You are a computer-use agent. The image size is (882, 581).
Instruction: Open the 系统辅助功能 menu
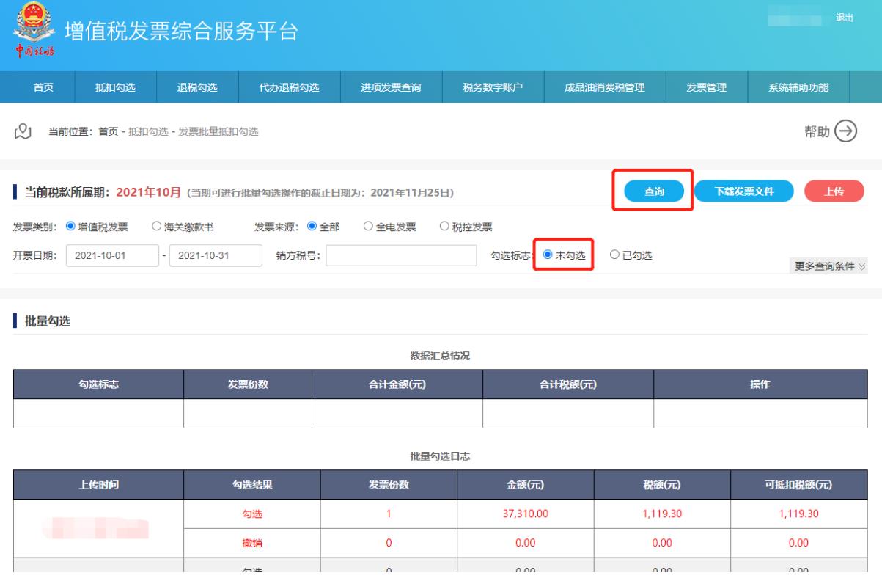798,88
